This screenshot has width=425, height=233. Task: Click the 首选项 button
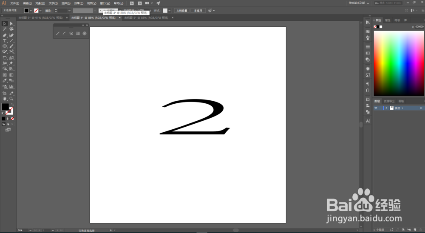(x=198, y=11)
